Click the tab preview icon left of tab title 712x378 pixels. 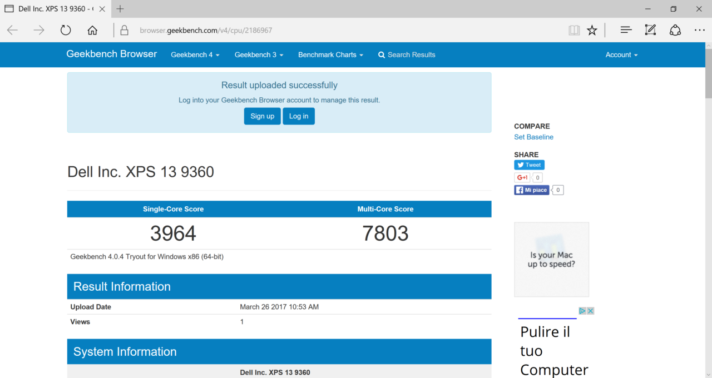(9, 9)
